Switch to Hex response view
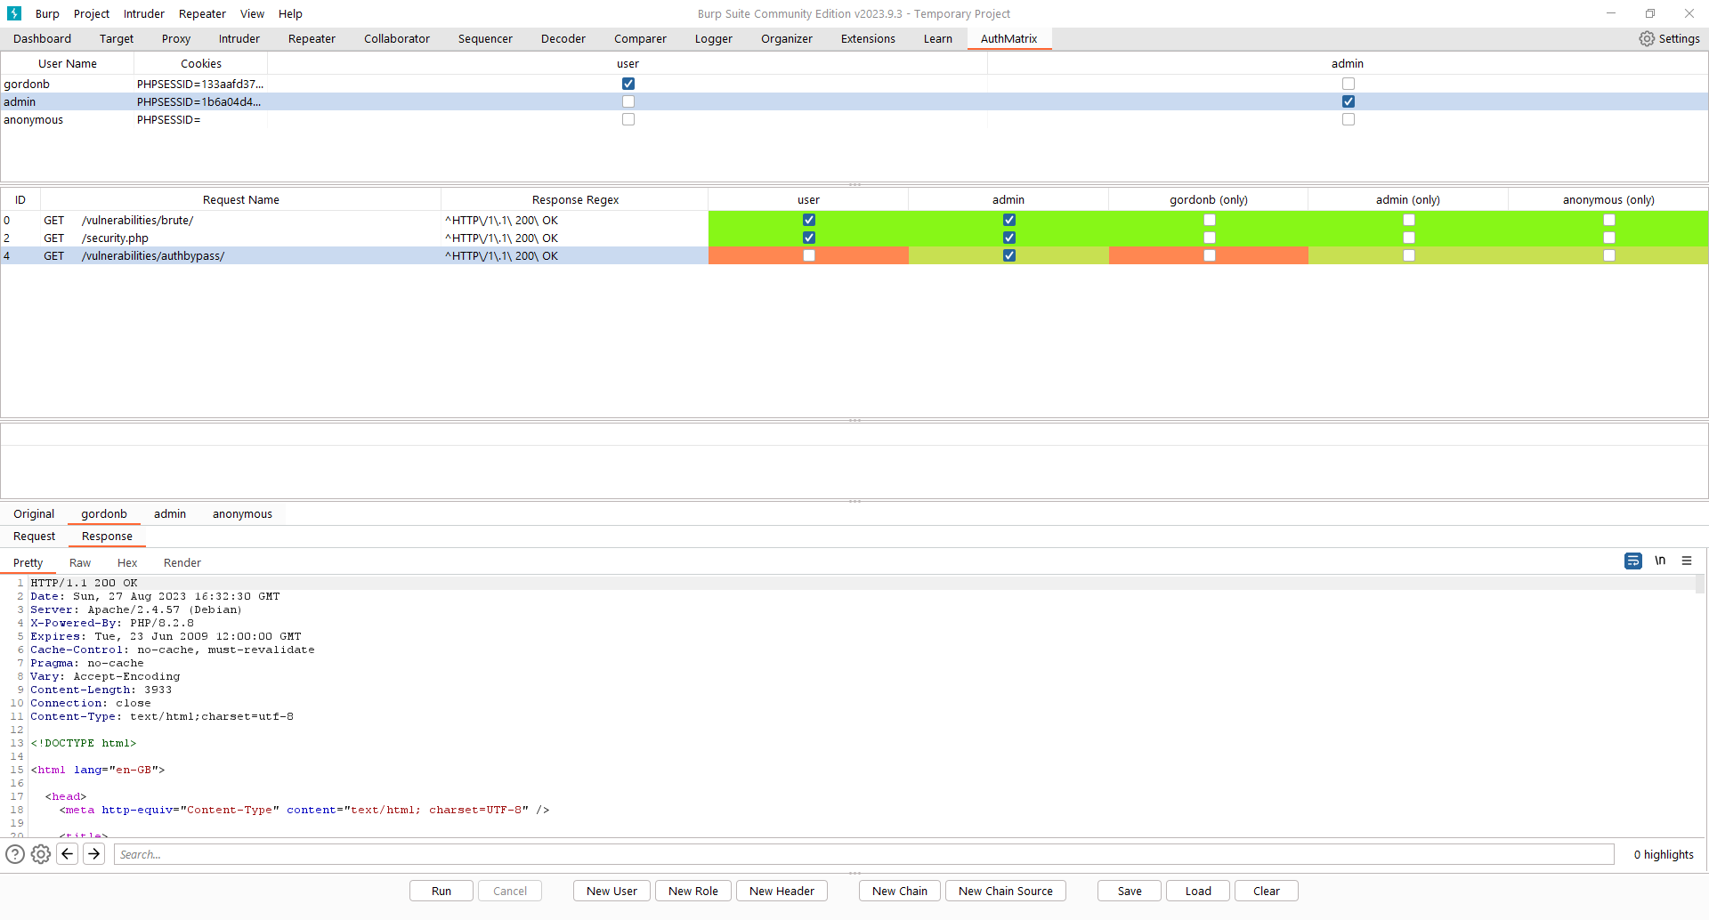 pos(127,562)
